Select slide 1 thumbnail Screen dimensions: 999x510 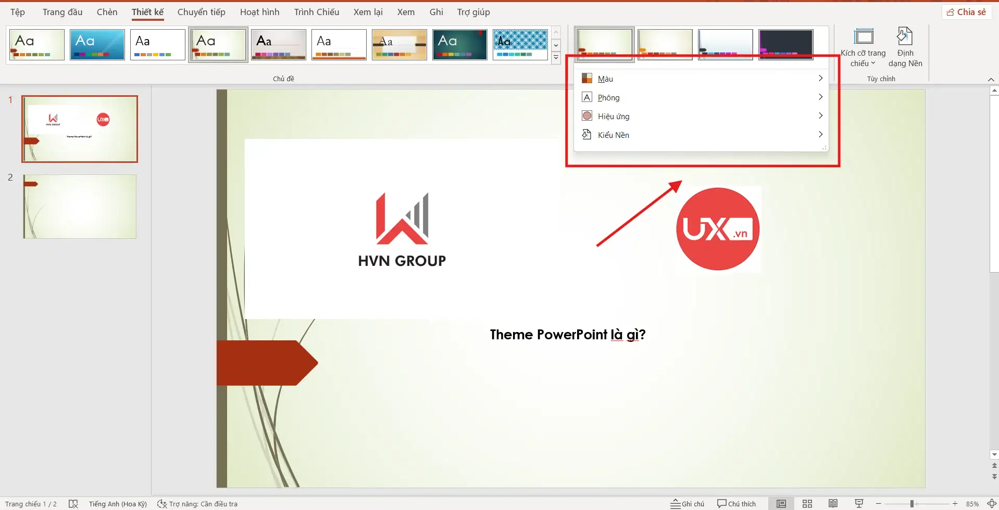(x=80, y=129)
